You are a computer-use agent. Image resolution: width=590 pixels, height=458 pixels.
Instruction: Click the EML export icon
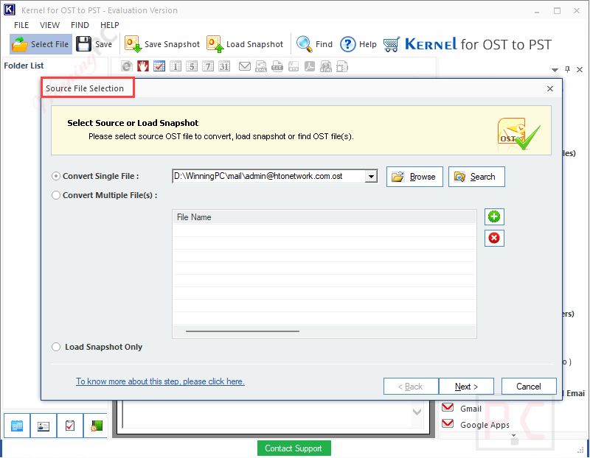point(261,66)
